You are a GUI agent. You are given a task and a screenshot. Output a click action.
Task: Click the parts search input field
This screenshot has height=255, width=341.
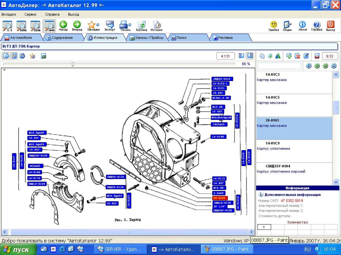pos(279,66)
